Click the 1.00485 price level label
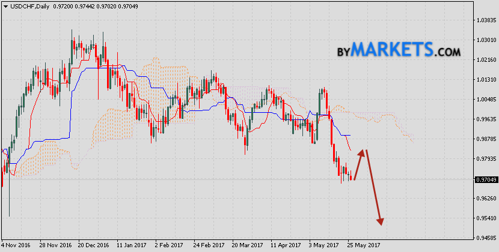This screenshot has height=252, width=499. click(x=485, y=99)
